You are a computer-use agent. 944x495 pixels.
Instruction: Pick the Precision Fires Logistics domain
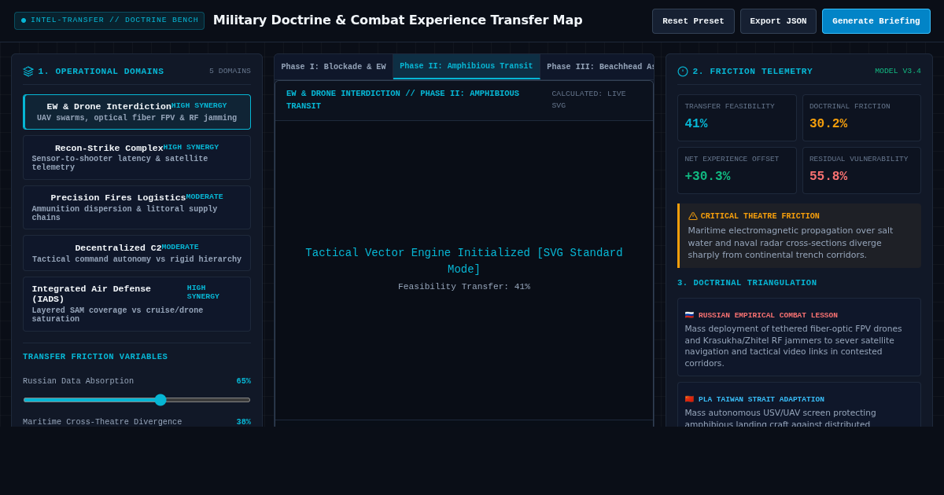point(137,207)
